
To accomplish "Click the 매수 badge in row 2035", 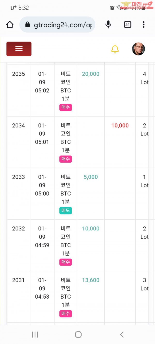I will [66, 107].
